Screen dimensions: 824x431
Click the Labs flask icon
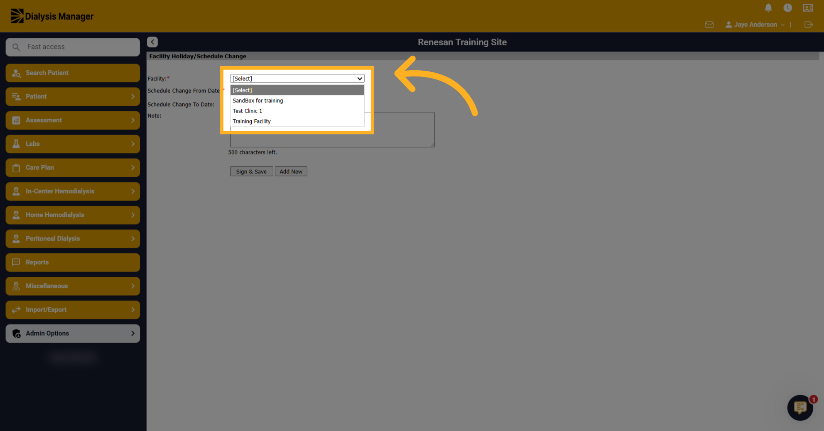[16, 144]
